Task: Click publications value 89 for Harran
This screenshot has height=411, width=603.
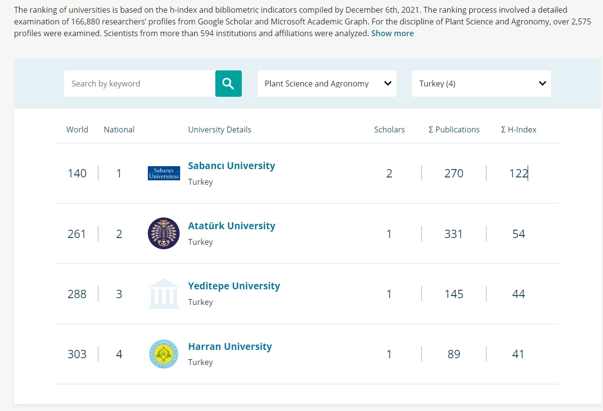Action: pyautogui.click(x=454, y=354)
